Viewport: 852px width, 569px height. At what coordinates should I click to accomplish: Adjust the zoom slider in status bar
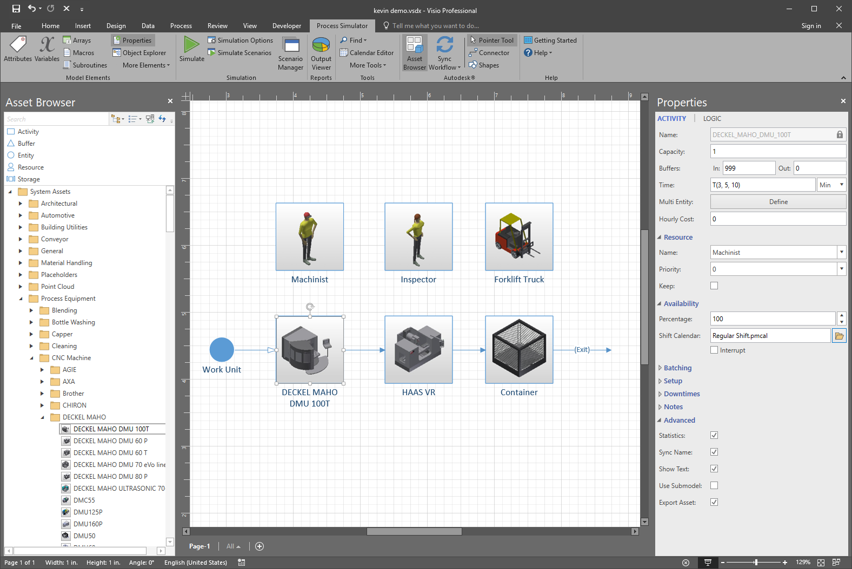[756, 563]
